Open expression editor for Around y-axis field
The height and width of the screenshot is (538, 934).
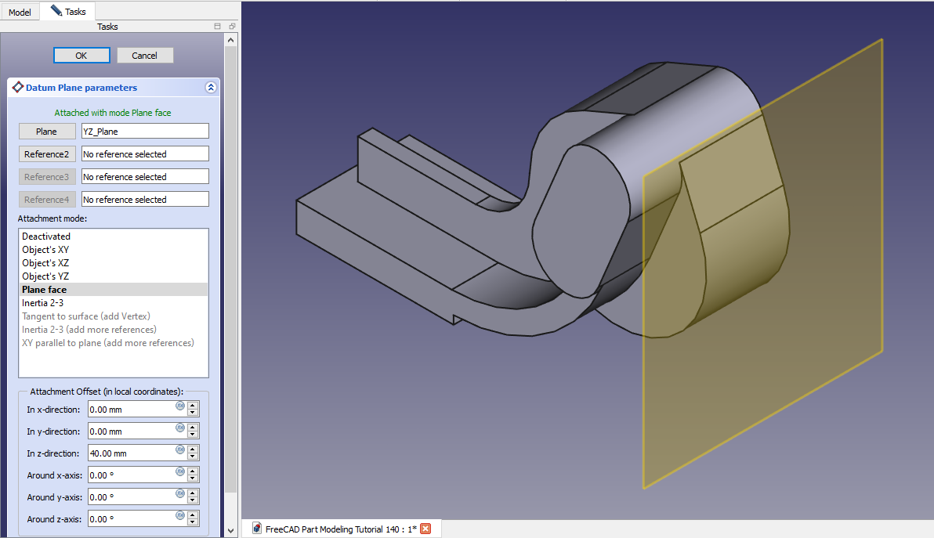tap(180, 493)
